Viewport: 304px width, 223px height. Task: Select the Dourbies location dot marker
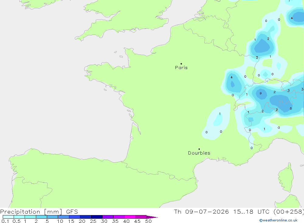tap(199, 149)
